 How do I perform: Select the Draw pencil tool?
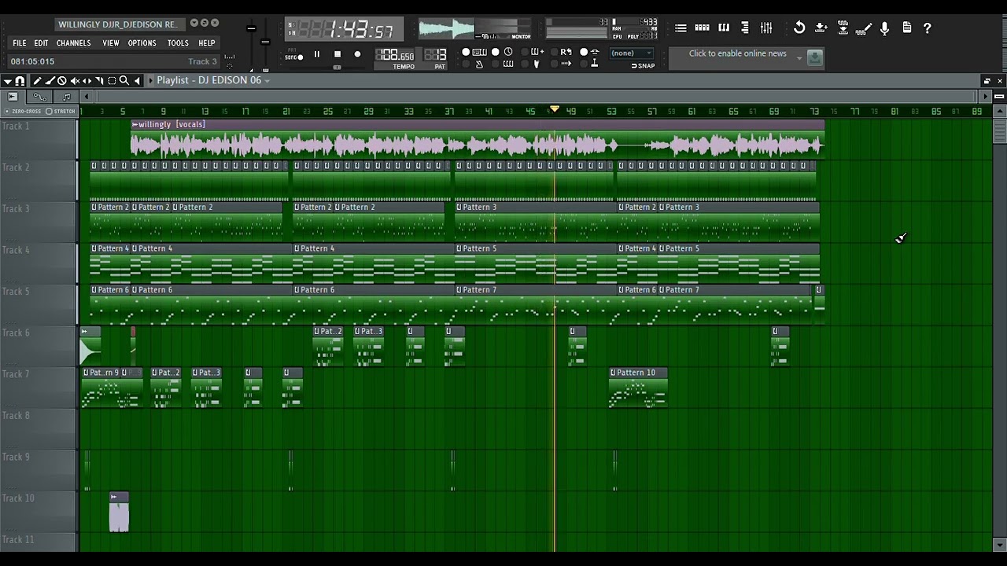[38, 81]
